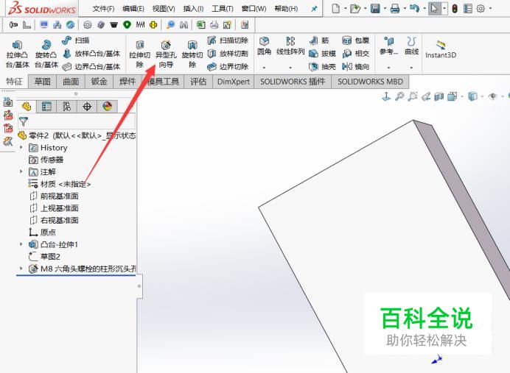Choose the Draft (拔模) tool

click(x=322, y=54)
